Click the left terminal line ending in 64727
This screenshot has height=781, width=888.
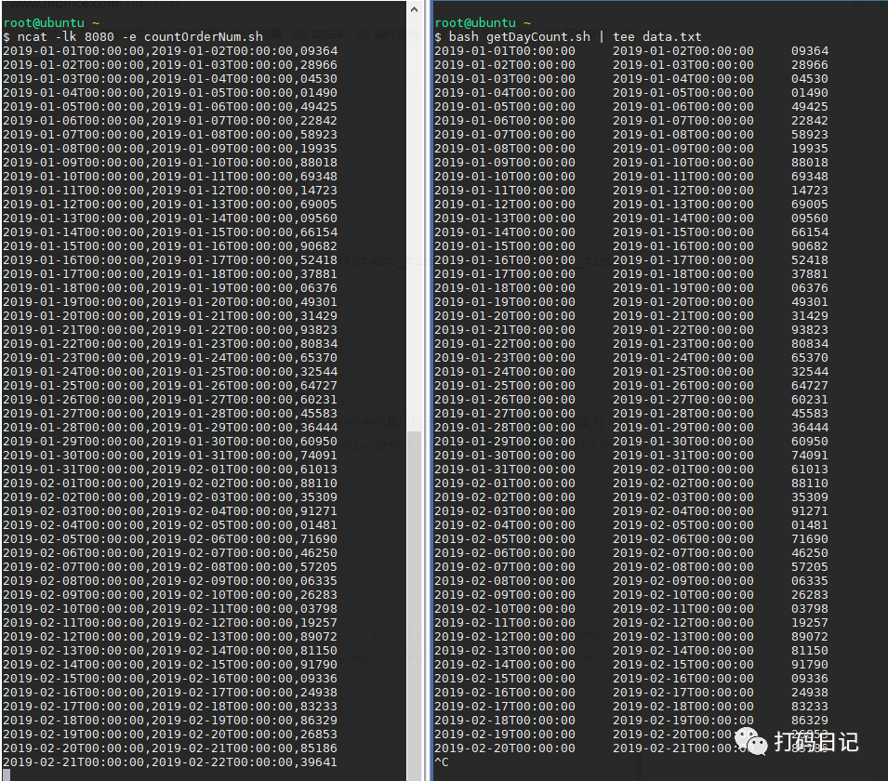click(170, 386)
